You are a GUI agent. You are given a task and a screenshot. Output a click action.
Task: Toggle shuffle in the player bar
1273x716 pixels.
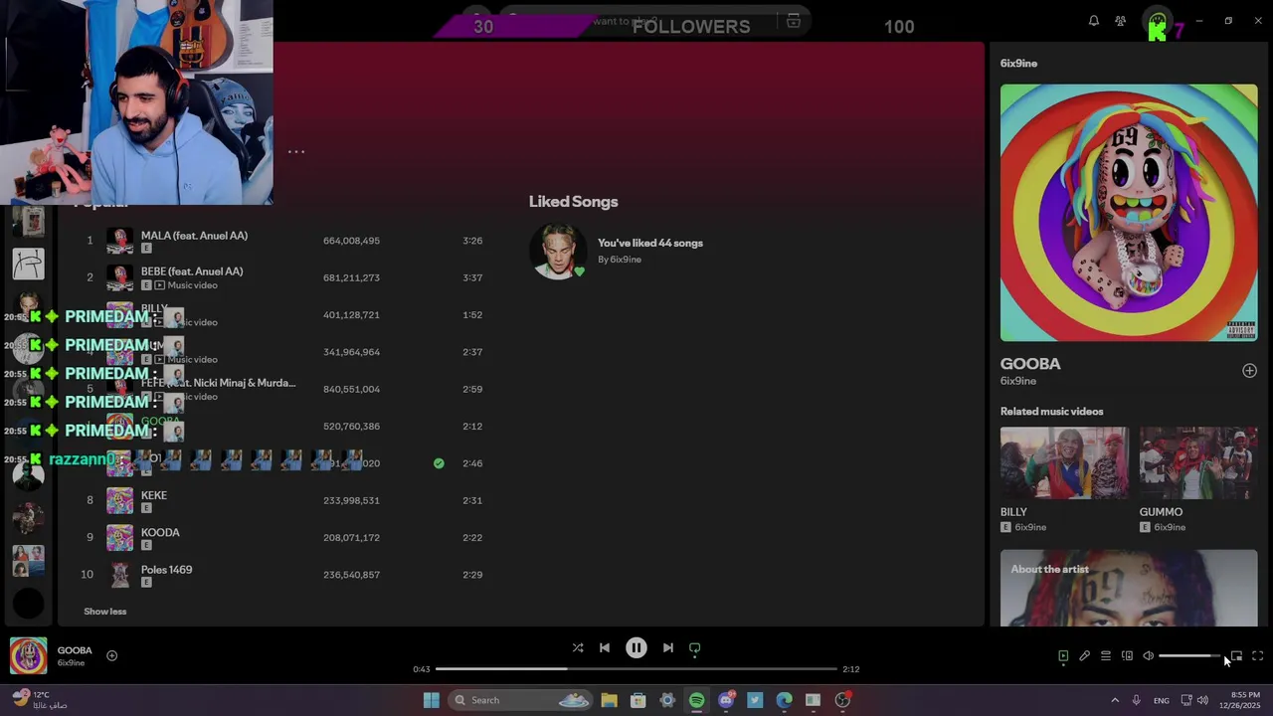[x=578, y=647]
